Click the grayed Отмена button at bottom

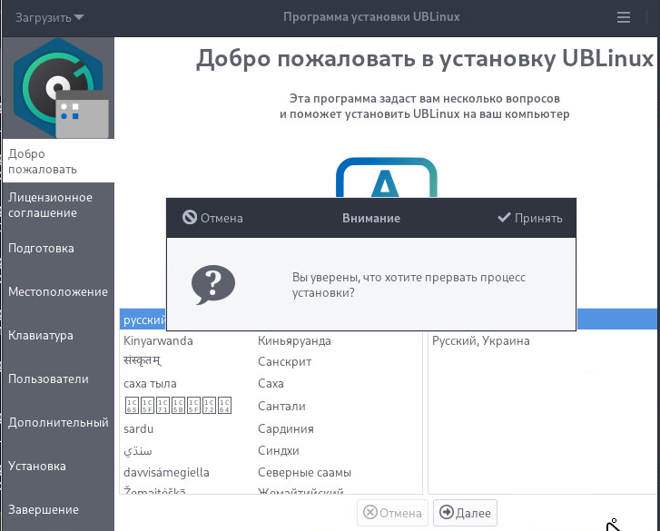click(x=392, y=513)
